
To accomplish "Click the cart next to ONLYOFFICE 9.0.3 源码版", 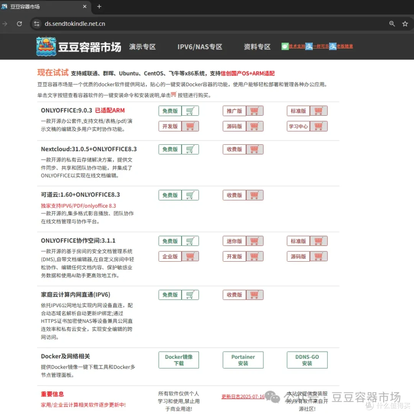I will [x=255, y=126].
